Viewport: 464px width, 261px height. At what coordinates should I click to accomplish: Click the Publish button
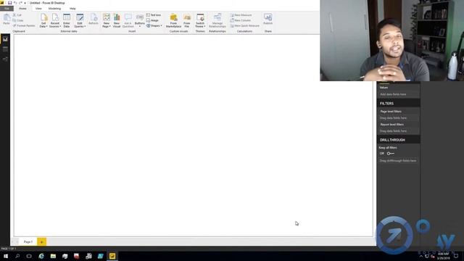pyautogui.click(x=268, y=19)
